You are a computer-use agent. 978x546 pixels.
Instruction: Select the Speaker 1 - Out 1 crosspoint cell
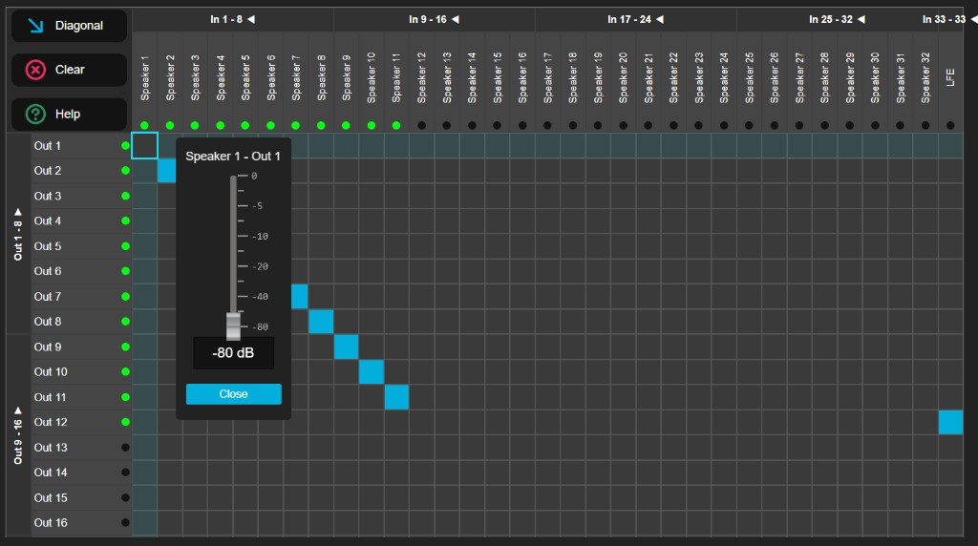point(145,145)
